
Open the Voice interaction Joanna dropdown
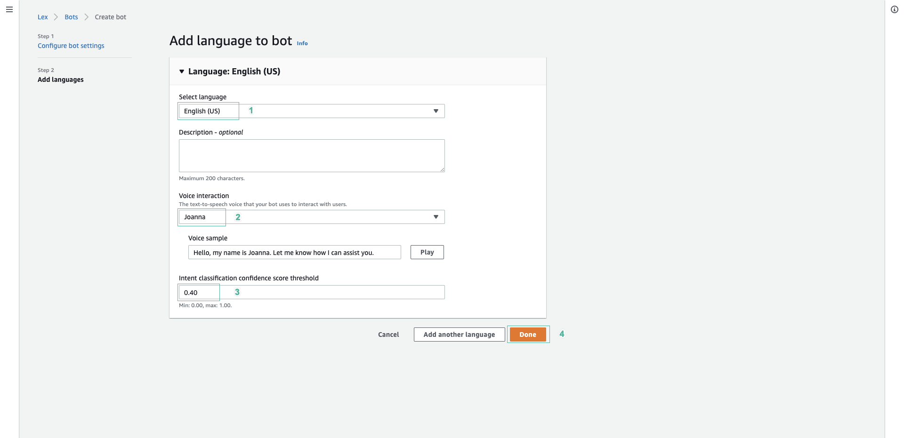point(312,217)
